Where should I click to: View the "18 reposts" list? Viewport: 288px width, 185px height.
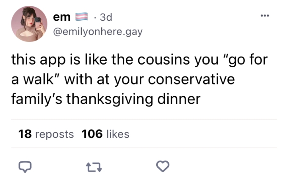(46, 134)
